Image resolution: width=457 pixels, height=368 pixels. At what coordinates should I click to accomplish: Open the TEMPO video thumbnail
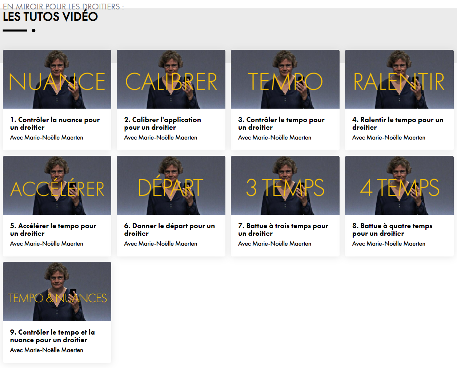(x=285, y=79)
